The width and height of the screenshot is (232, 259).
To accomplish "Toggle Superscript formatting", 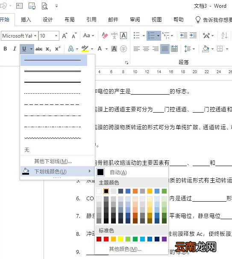I will [x=58, y=49].
